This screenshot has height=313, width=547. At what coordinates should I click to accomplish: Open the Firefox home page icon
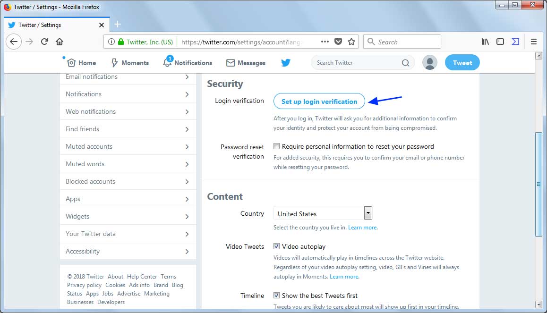pos(60,42)
